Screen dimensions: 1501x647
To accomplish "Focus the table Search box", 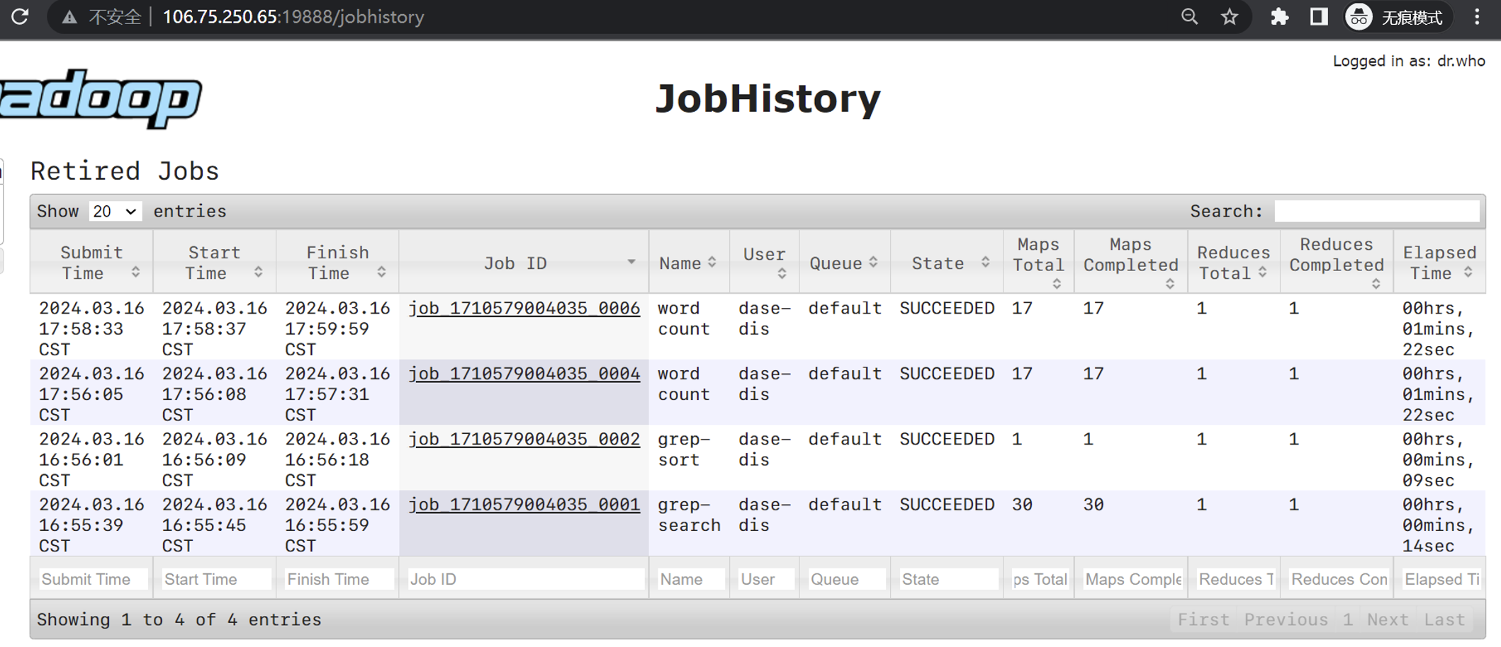I will tap(1377, 211).
